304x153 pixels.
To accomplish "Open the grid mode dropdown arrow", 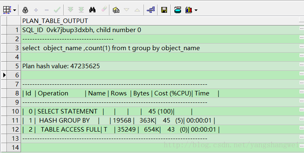I will click(x=14, y=10).
